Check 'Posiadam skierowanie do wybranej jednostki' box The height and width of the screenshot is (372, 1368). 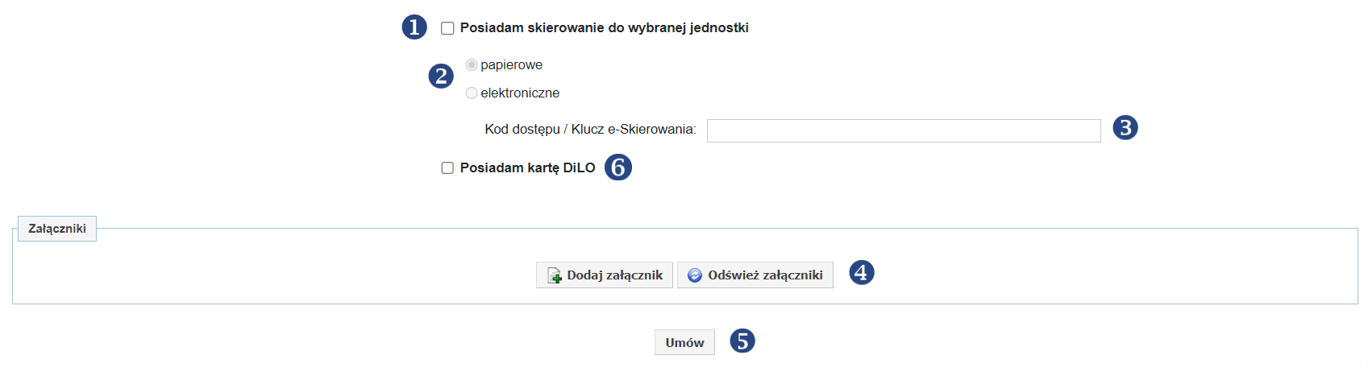pyautogui.click(x=447, y=28)
